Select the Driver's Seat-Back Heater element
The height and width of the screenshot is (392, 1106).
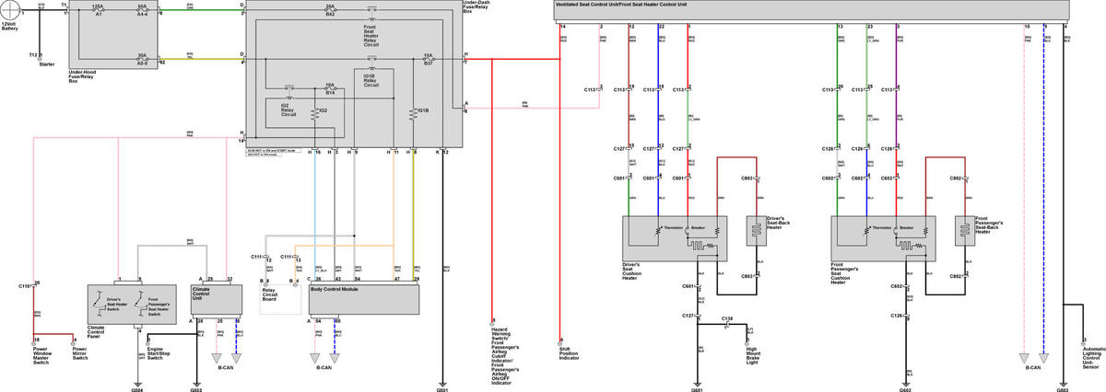tap(758, 231)
